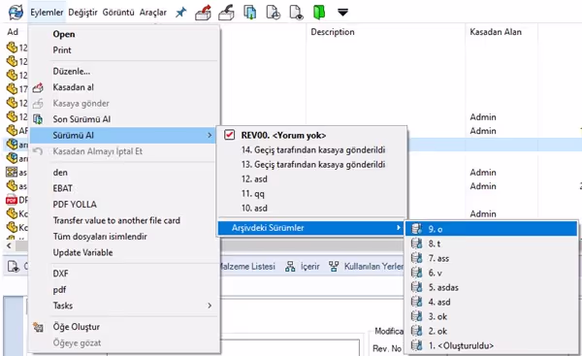Open the black toolbar overflow arrow
The image size is (582, 356).
[342, 13]
